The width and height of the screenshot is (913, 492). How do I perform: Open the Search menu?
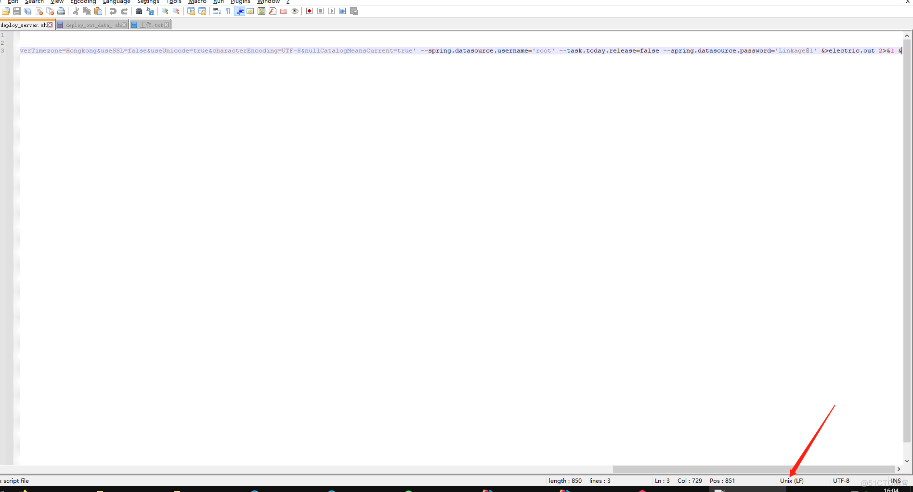34,1
